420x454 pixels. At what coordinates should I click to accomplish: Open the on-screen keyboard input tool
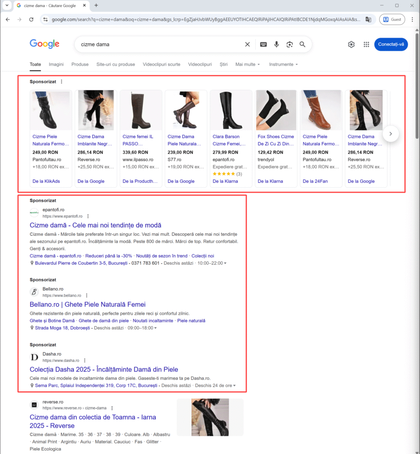263,44
